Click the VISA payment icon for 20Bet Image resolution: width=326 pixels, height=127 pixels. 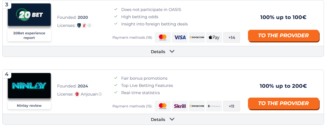coord(180,38)
